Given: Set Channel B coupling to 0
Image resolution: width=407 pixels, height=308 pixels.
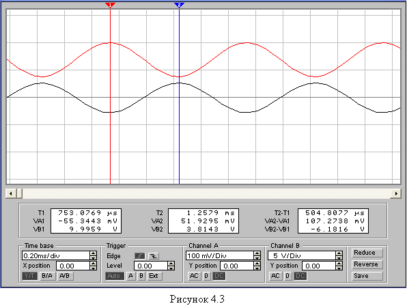Looking at the screenshot, I should point(287,276).
